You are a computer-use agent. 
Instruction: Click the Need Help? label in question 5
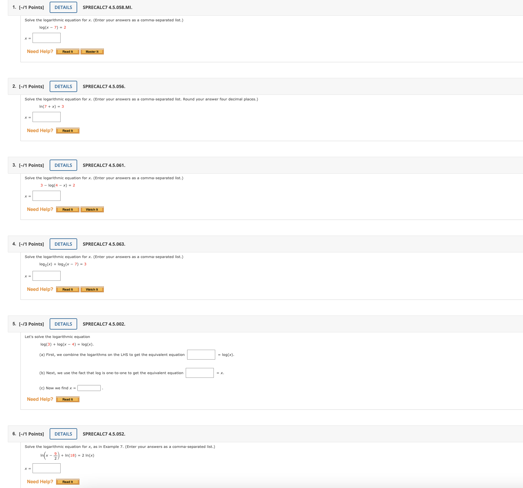point(40,399)
